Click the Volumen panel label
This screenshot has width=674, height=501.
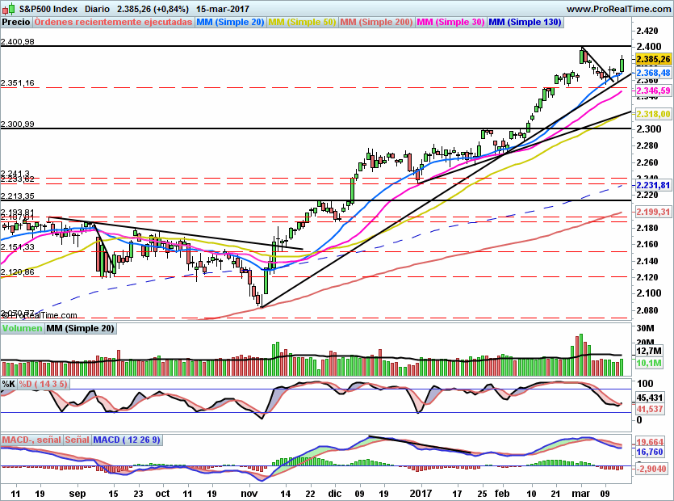tap(22, 328)
